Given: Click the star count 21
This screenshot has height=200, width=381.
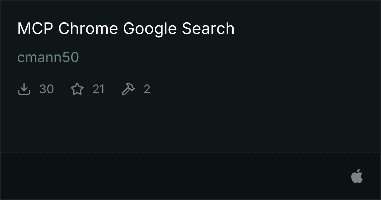Looking at the screenshot, I should 99,89.
